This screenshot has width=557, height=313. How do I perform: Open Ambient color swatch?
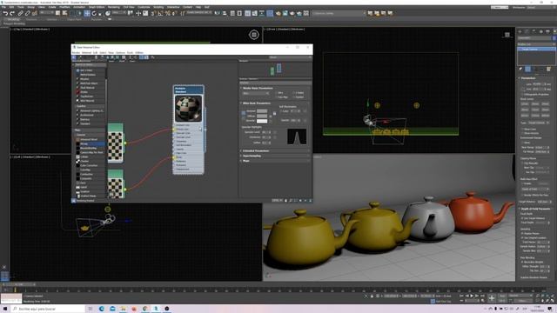[x=262, y=111]
